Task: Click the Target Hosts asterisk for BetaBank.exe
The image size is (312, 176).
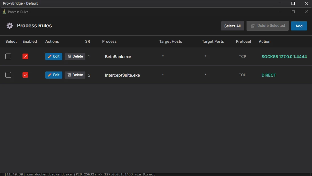Action: point(163,56)
